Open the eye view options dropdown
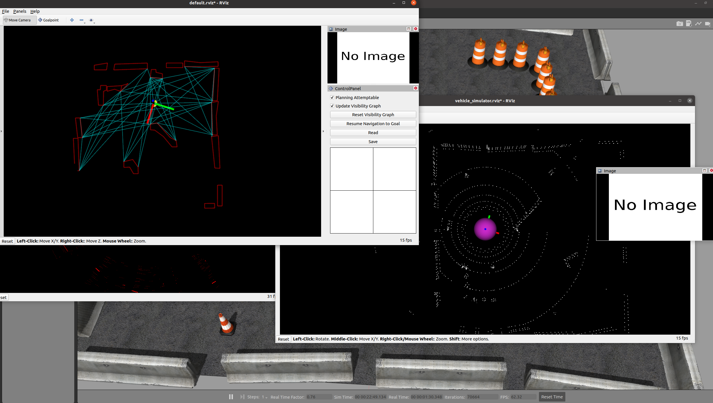The width and height of the screenshot is (713, 403). tap(94, 23)
